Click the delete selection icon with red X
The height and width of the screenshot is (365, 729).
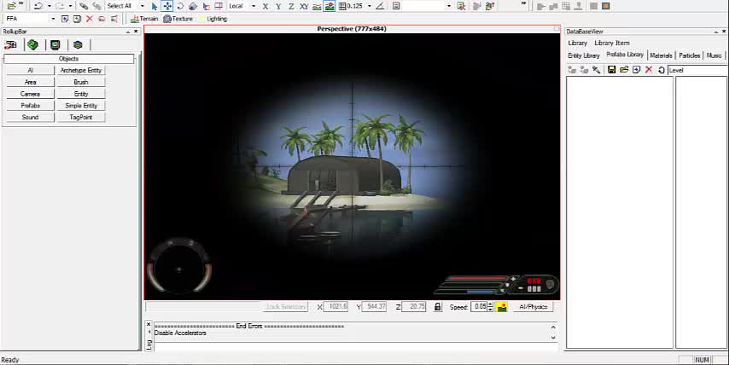[x=461, y=6]
